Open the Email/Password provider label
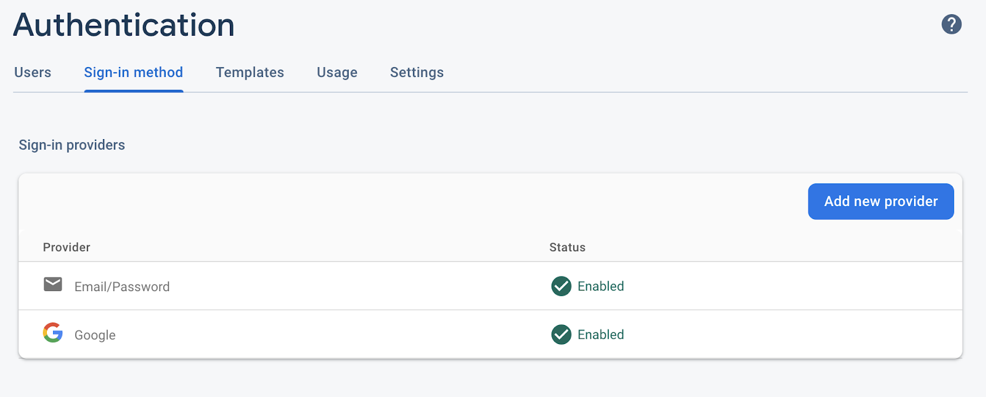This screenshot has height=397, width=986. [x=122, y=287]
